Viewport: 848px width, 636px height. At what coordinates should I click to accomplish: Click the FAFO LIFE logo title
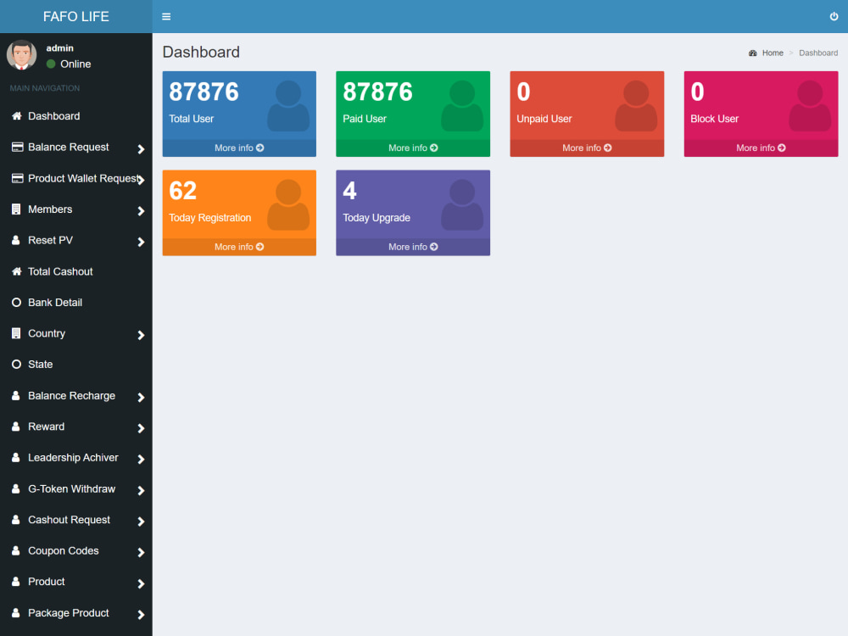click(75, 16)
